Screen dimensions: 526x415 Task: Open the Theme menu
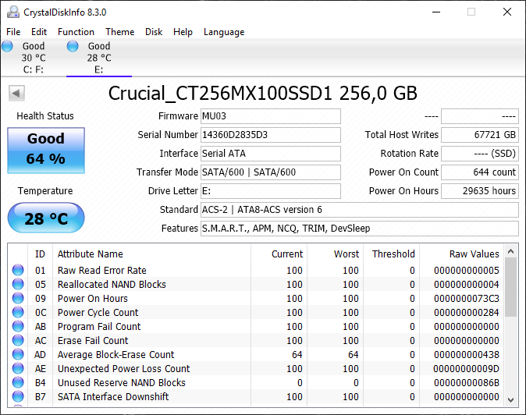click(119, 32)
